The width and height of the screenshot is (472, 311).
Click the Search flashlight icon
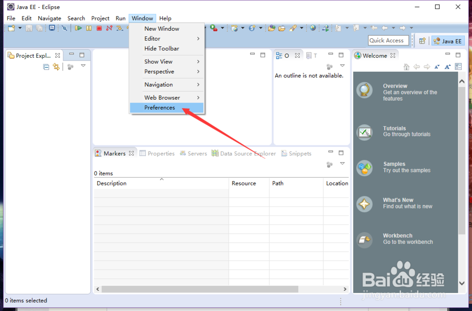[293, 28]
